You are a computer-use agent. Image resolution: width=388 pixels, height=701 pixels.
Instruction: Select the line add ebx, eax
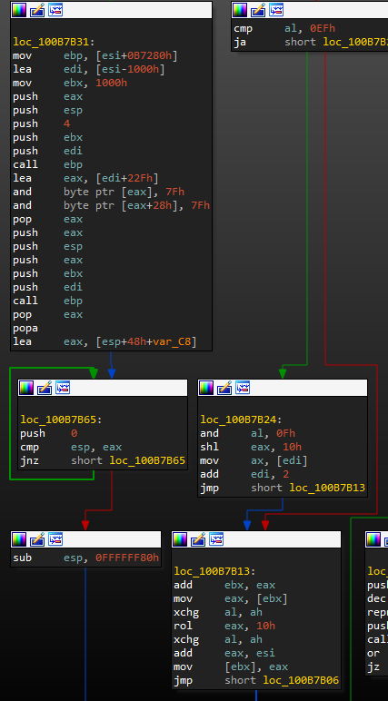[224, 585]
